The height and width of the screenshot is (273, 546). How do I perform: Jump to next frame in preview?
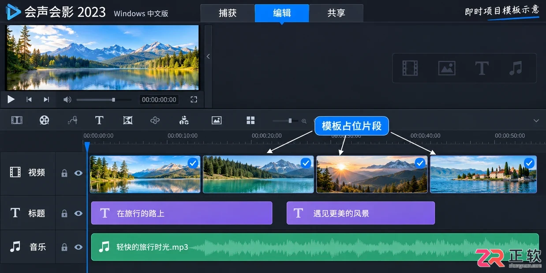point(46,100)
